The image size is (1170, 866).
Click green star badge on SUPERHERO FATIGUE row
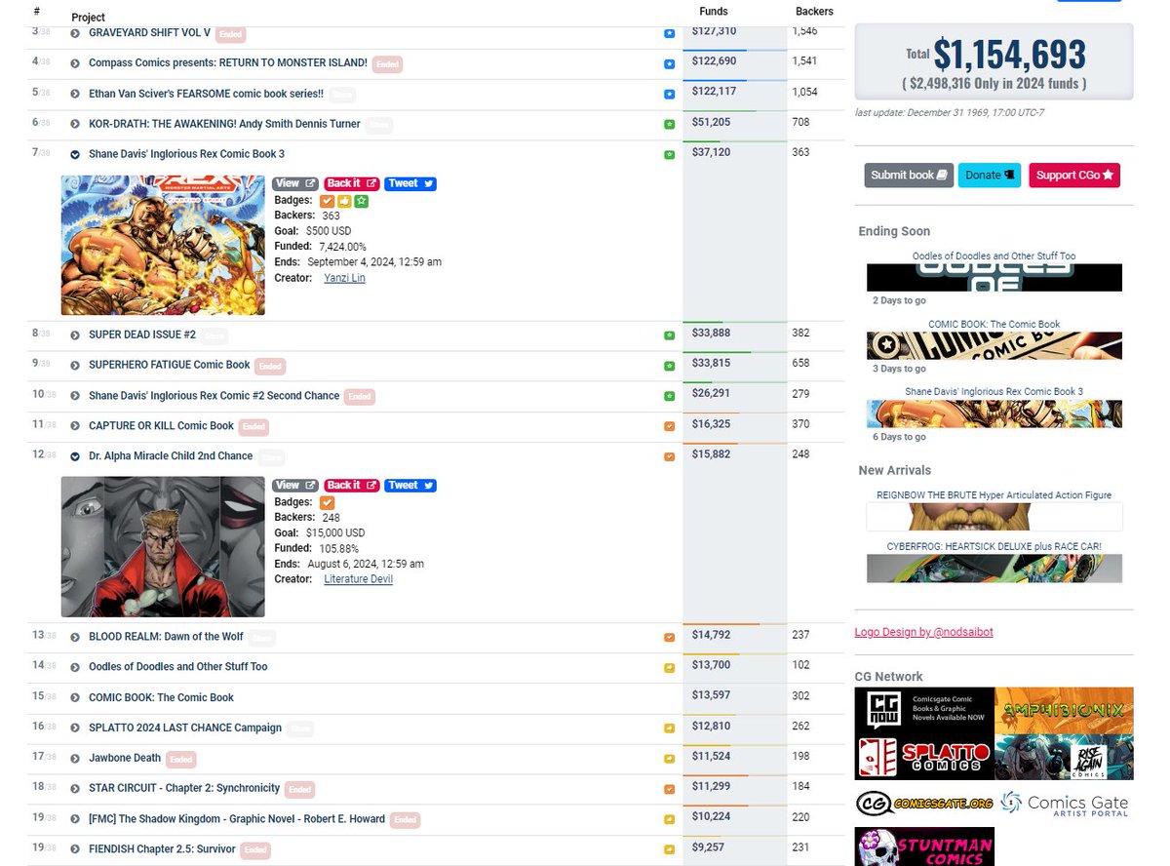click(x=669, y=366)
